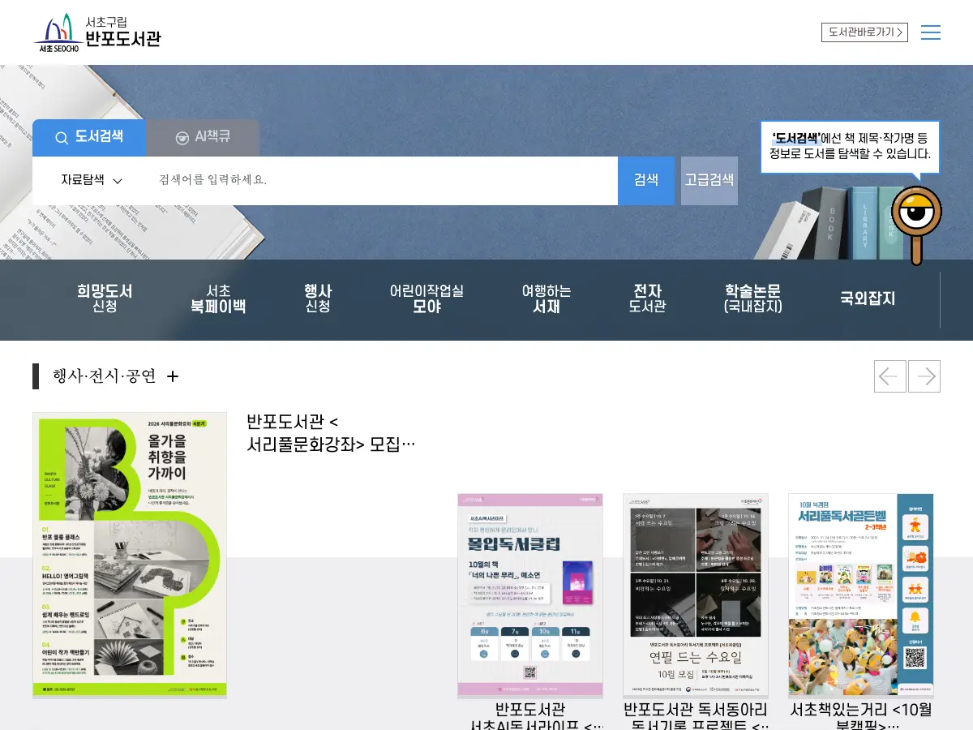Click the 도서검색 tooltip speech bubble

[x=850, y=147]
